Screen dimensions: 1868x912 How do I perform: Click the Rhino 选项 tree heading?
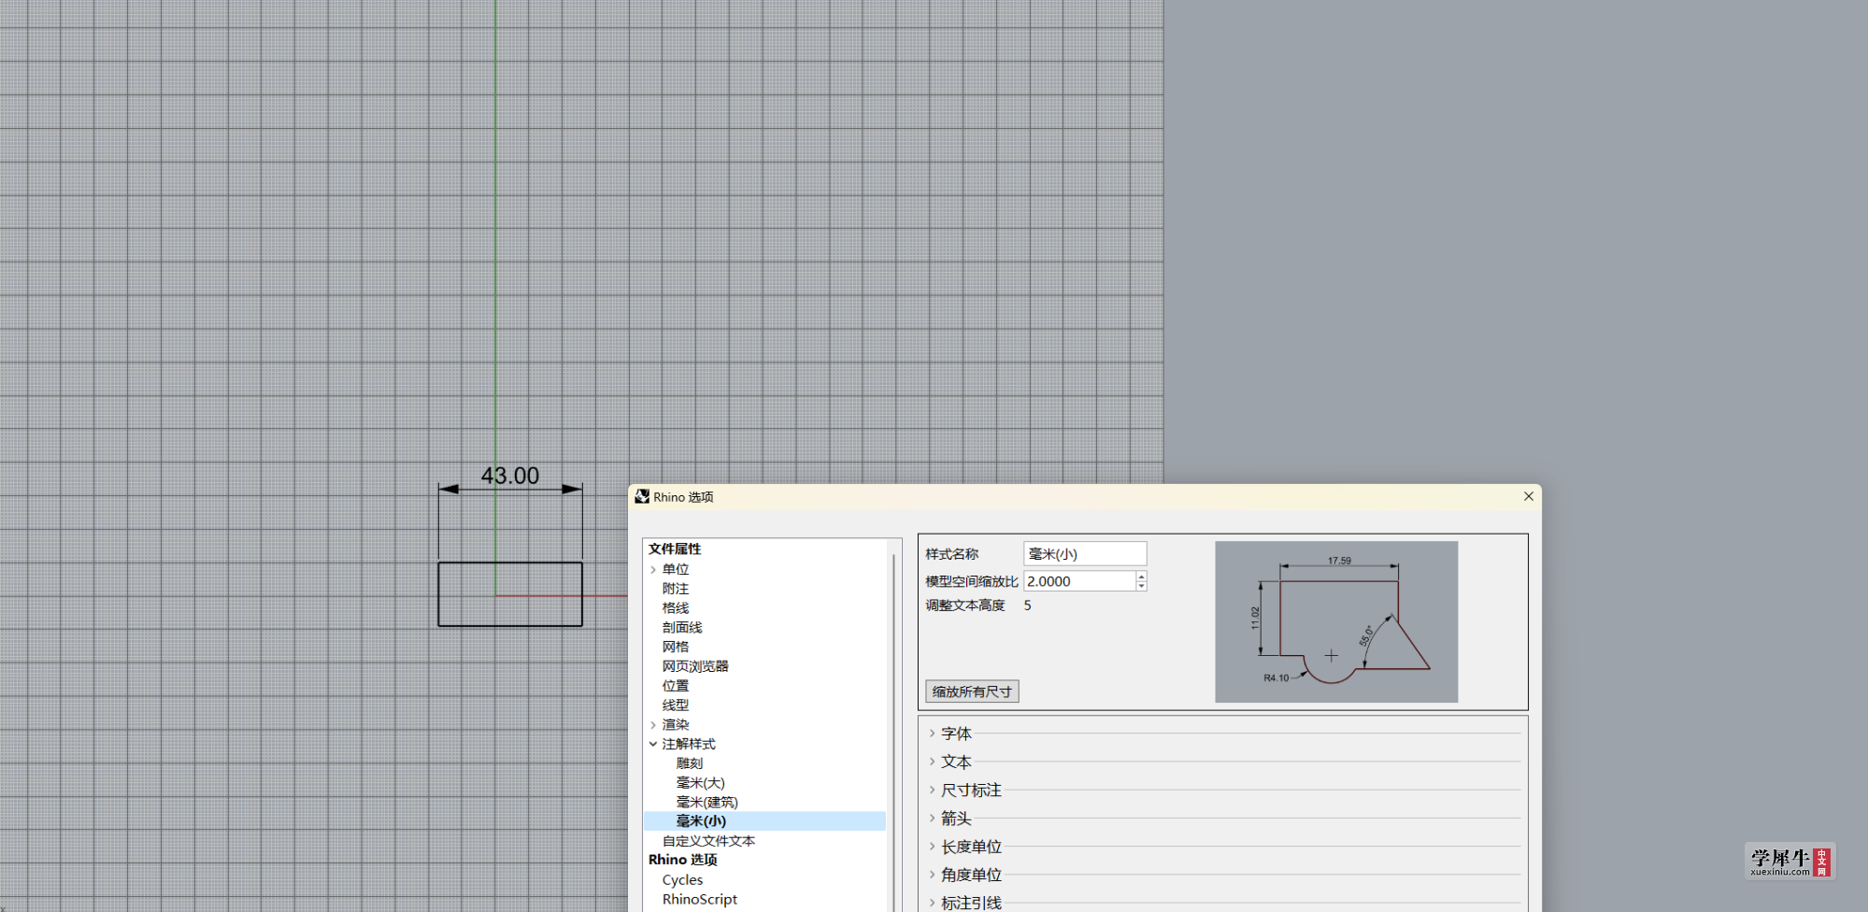(x=683, y=860)
